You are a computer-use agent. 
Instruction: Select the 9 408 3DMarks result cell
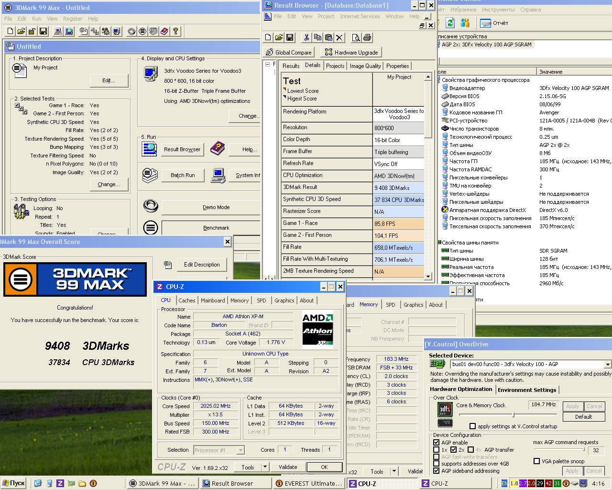click(398, 188)
